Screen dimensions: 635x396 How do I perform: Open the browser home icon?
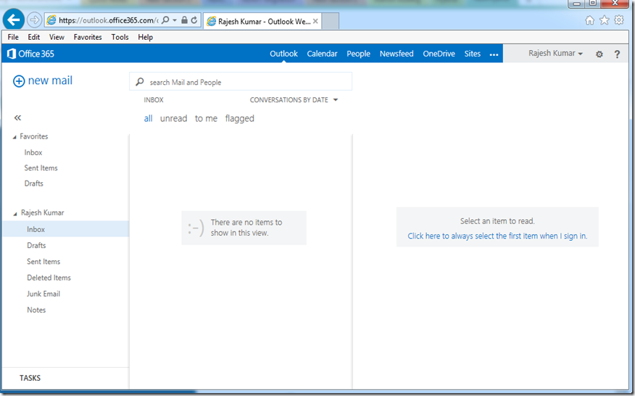tap(589, 20)
